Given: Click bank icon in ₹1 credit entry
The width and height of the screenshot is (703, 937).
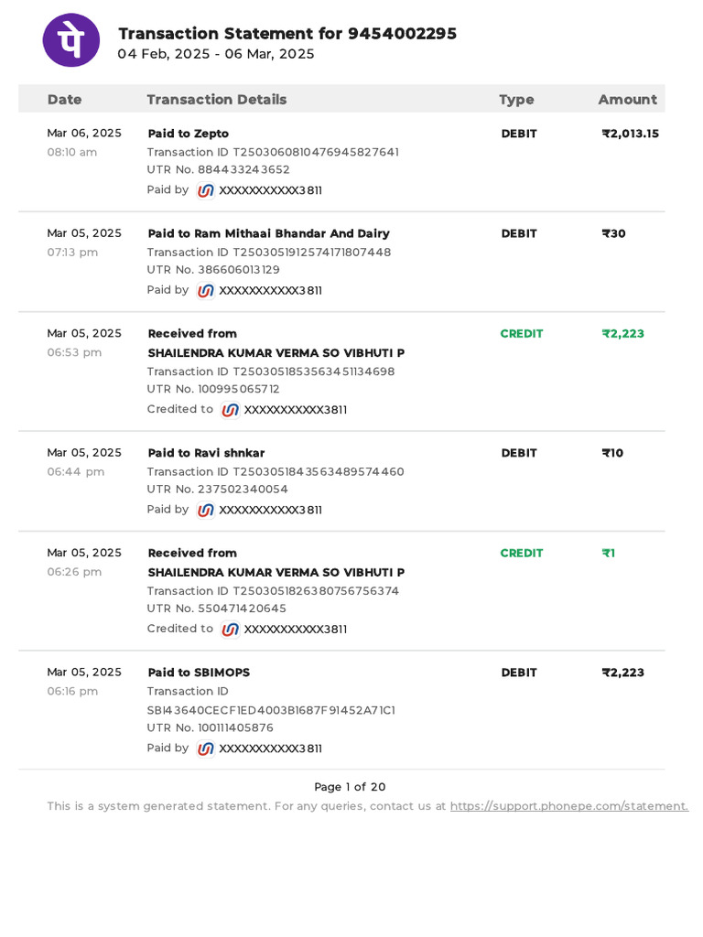Looking at the screenshot, I should (231, 630).
